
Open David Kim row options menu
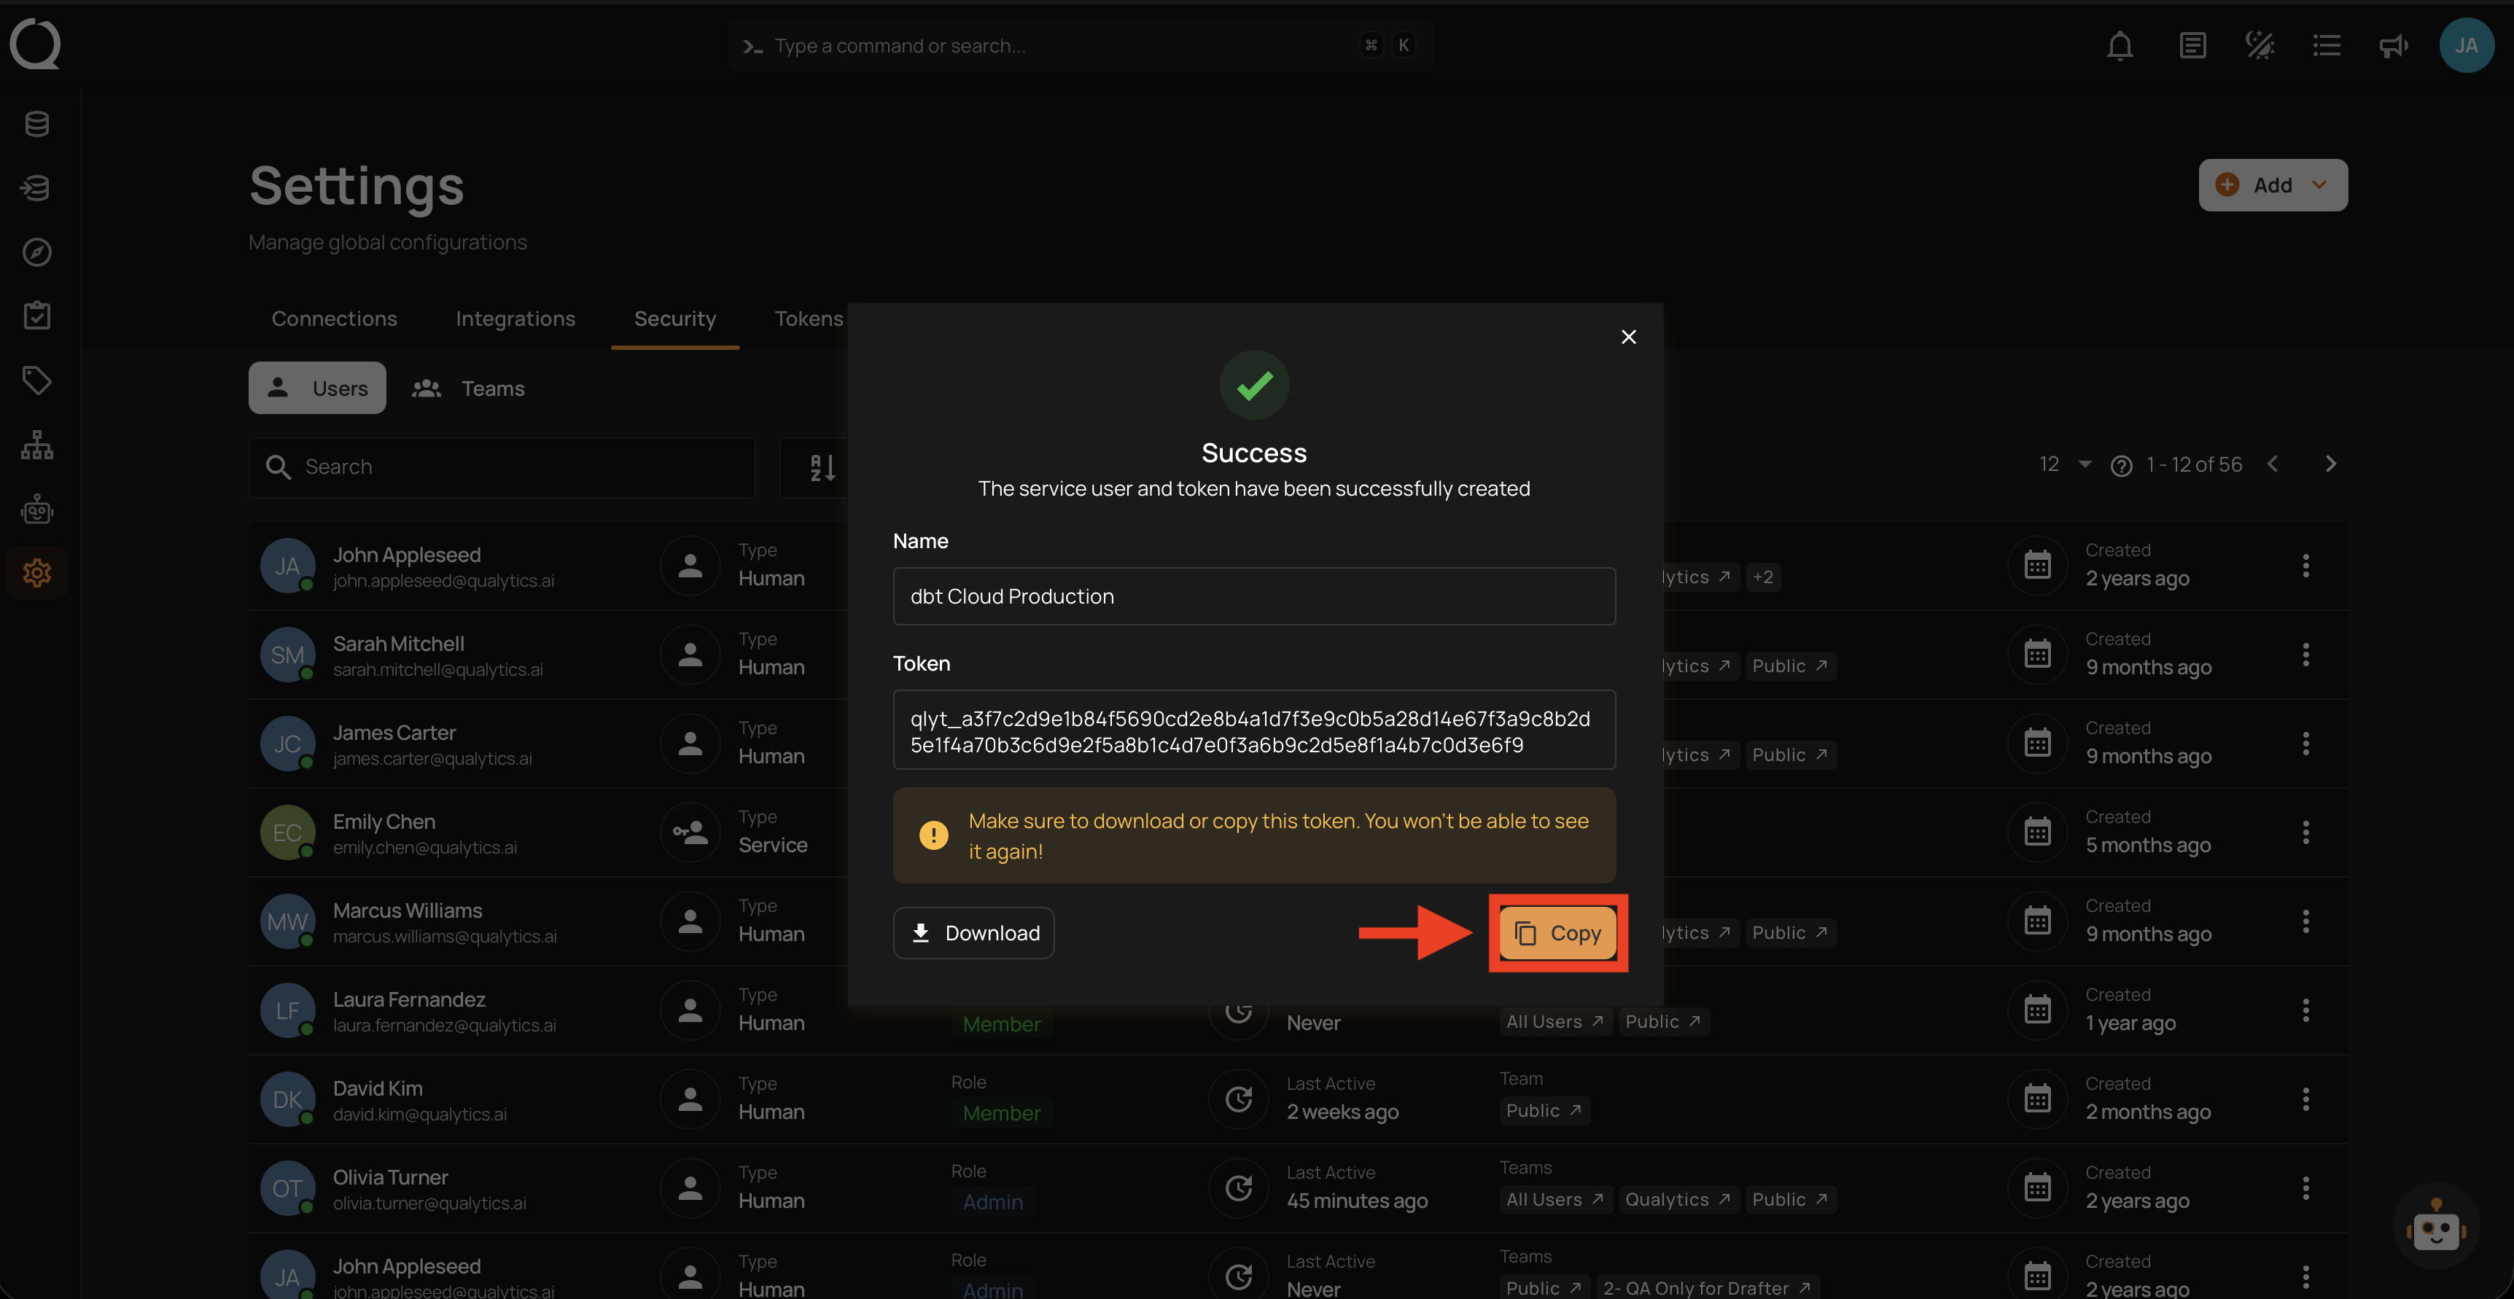coord(2306,1100)
